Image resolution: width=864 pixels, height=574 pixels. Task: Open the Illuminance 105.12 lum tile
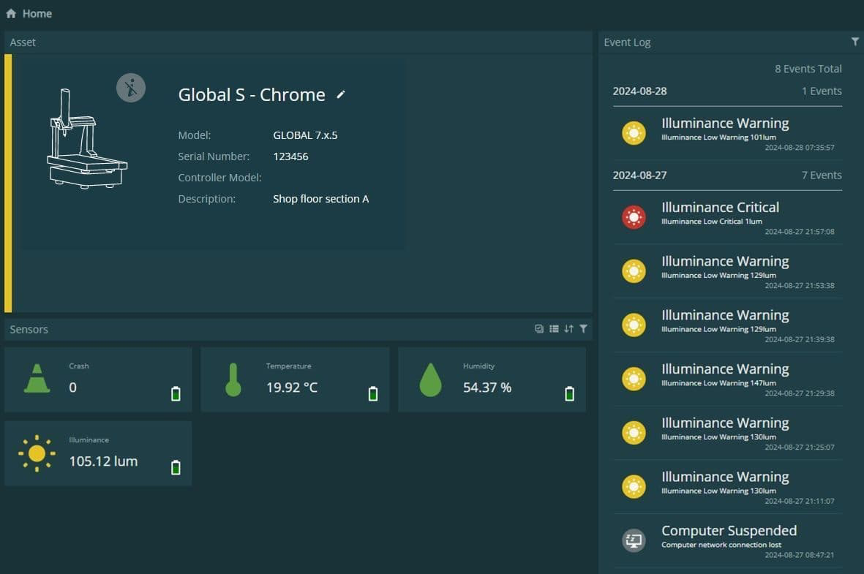click(x=98, y=453)
